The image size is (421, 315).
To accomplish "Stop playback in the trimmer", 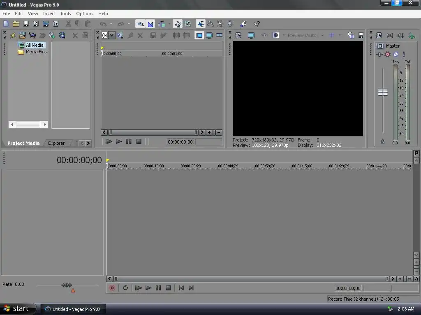I will click(139, 142).
